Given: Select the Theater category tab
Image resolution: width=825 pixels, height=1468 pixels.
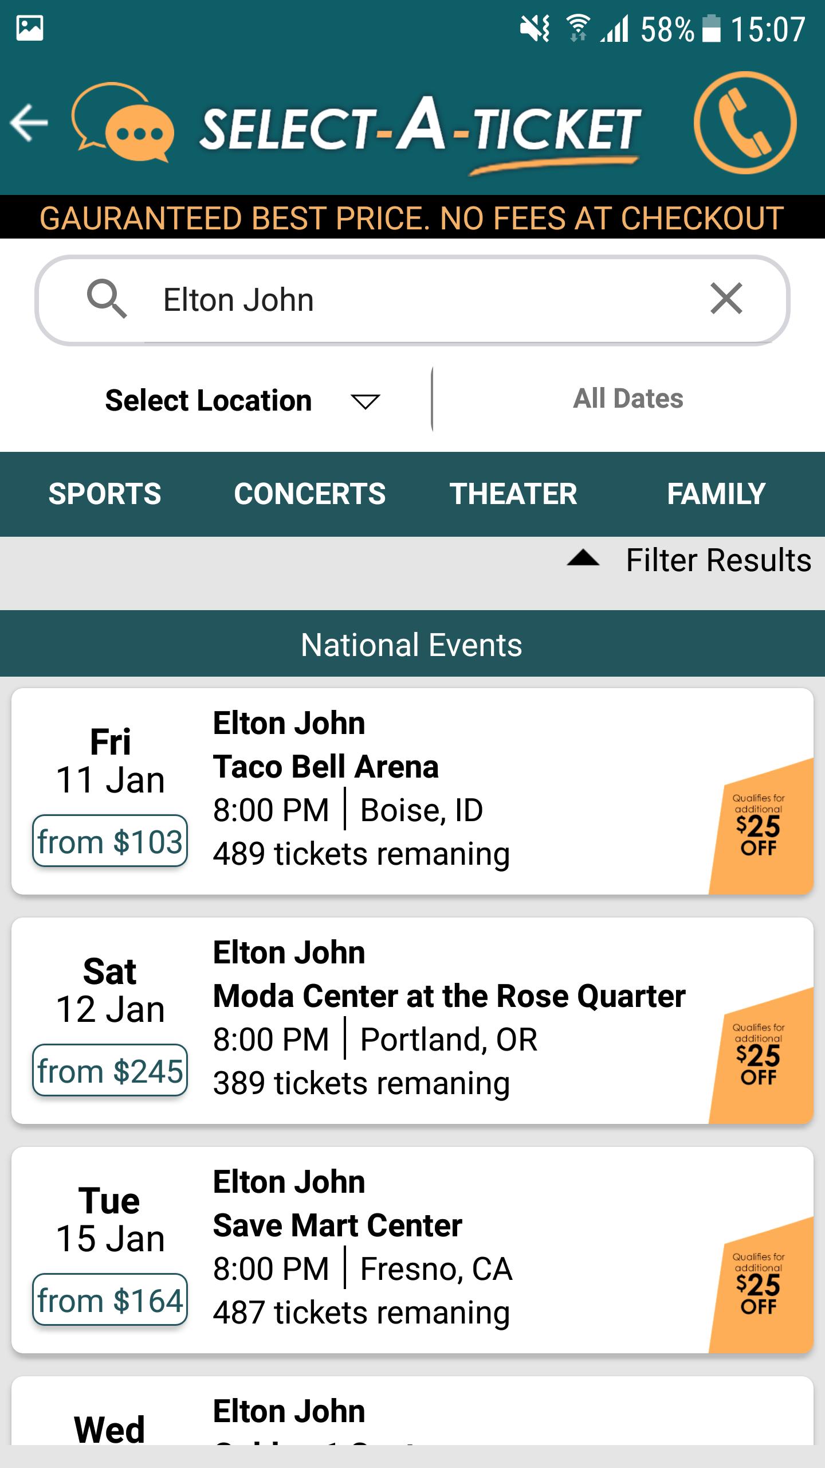Looking at the screenshot, I should [x=513, y=494].
